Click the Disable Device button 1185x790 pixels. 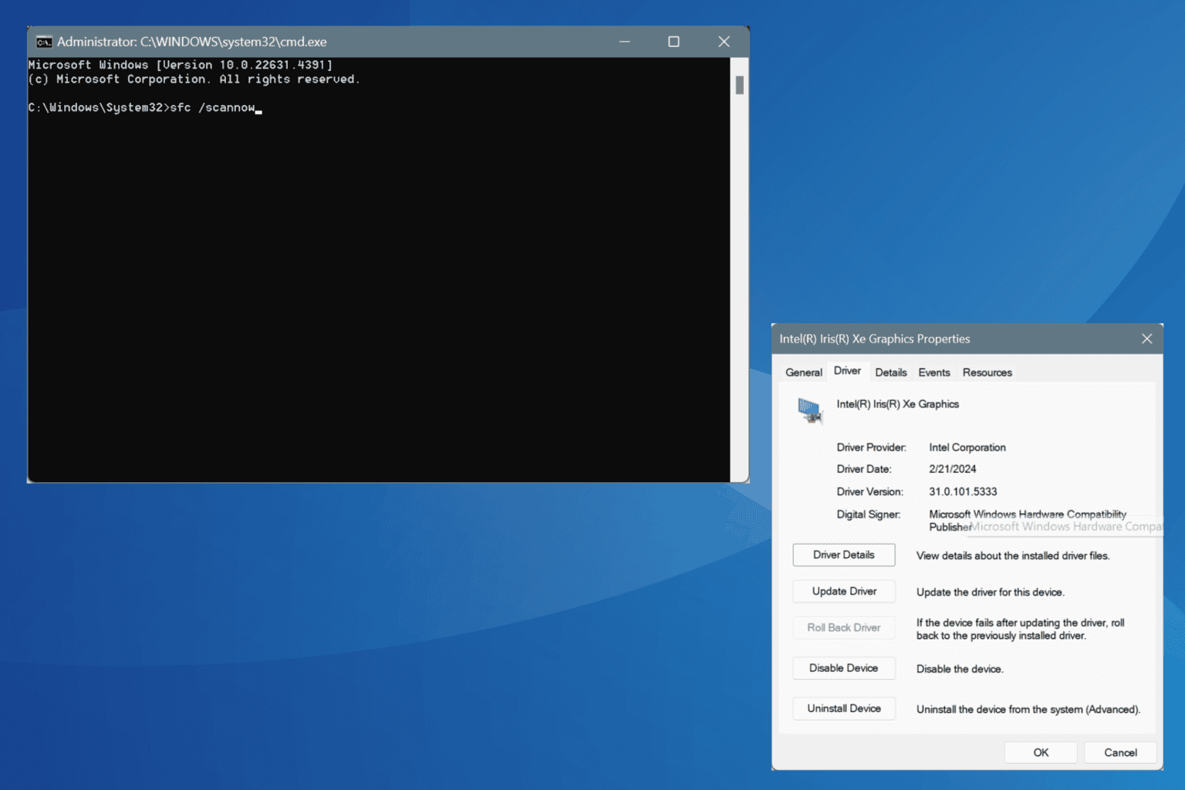point(844,668)
